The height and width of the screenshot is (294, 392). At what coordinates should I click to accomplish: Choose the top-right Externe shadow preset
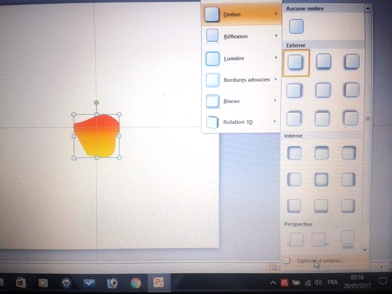tap(352, 61)
